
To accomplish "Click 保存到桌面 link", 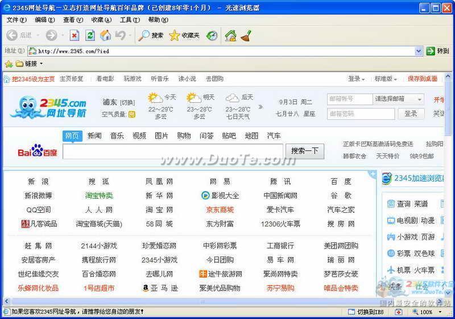I will point(423,79).
